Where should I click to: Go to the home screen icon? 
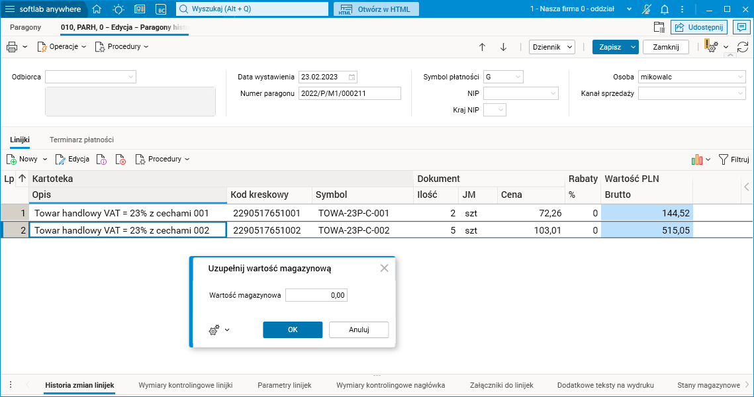(97, 9)
